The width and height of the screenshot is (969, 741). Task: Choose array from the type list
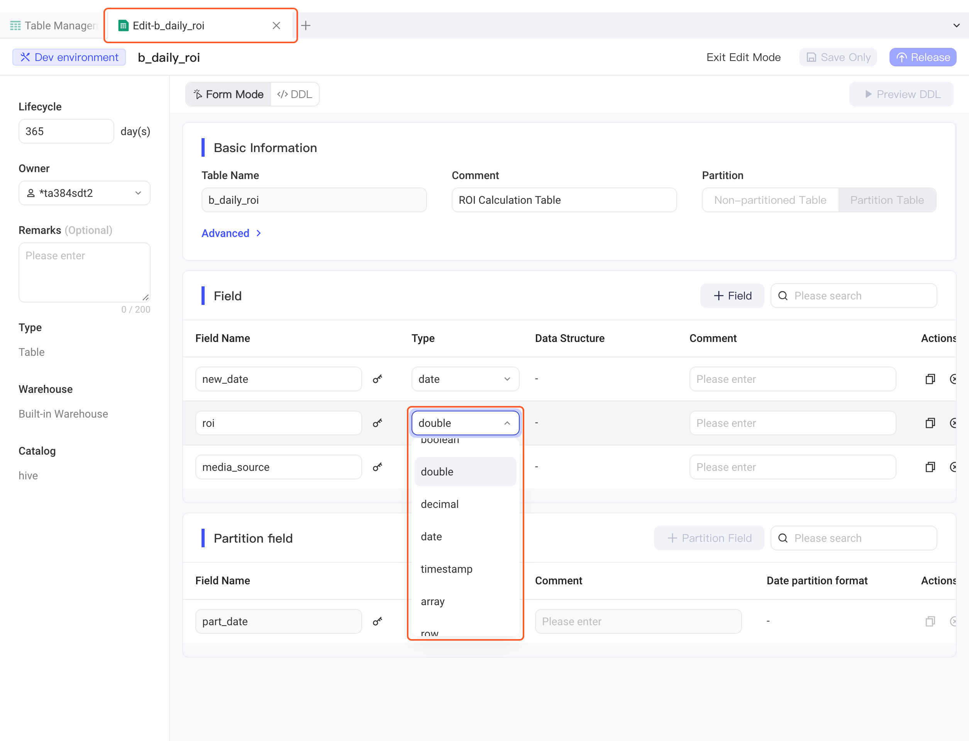click(x=465, y=602)
